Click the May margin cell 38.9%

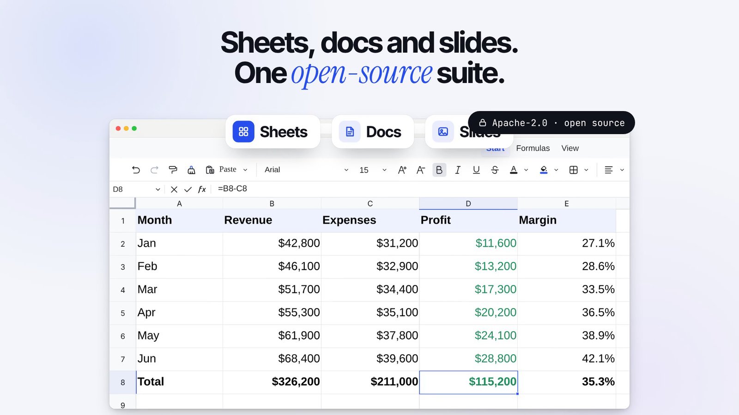coord(567,336)
